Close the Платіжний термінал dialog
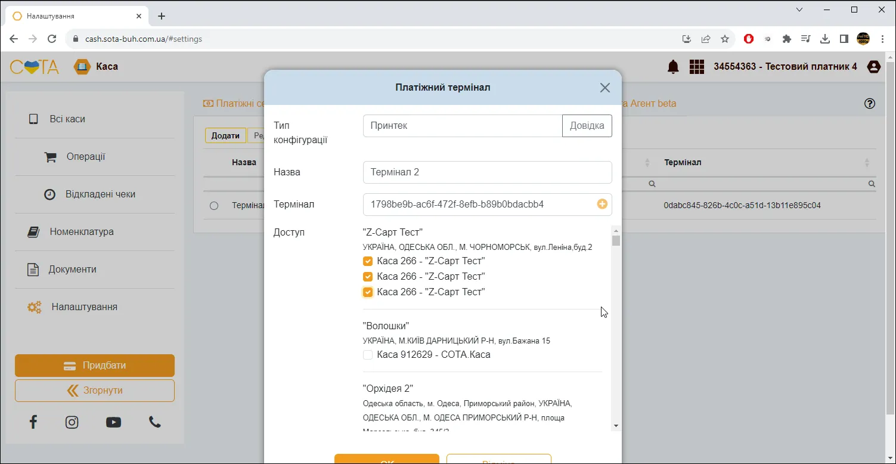 604,88
